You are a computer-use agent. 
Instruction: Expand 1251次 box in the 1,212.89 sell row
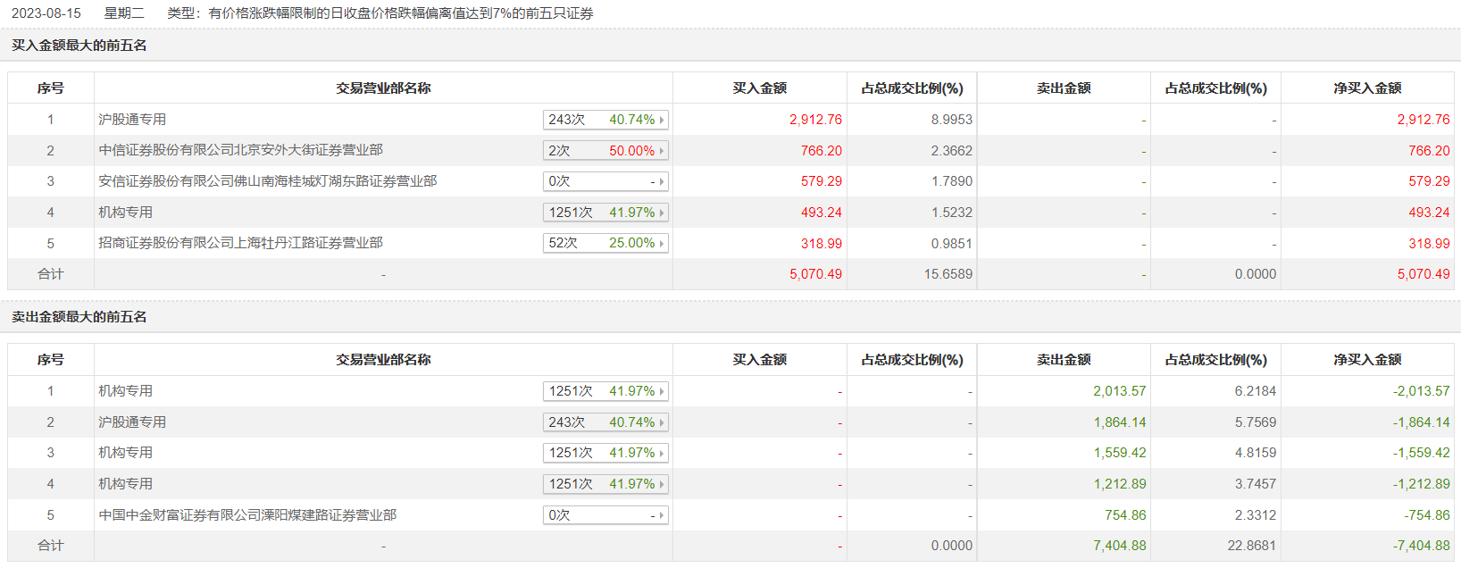(605, 484)
